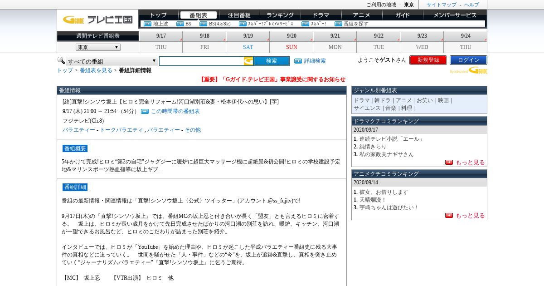The height and width of the screenshot is (286, 544).
Task: Open the スカパー! sub-menu link
Action: (318, 24)
